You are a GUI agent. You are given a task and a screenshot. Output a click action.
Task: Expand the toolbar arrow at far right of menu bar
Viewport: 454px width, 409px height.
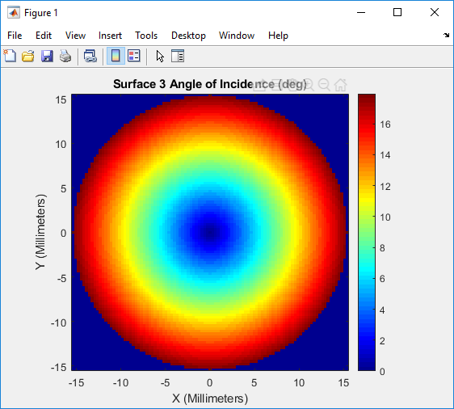coord(446,36)
